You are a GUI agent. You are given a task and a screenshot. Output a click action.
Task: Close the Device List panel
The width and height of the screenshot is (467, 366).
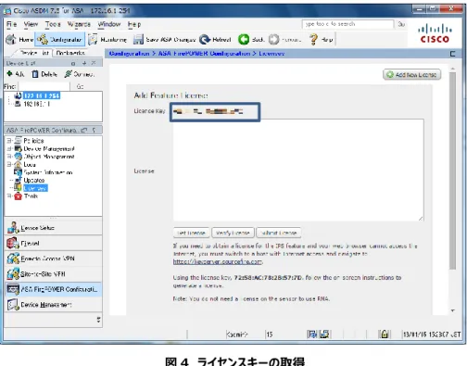click(x=94, y=63)
